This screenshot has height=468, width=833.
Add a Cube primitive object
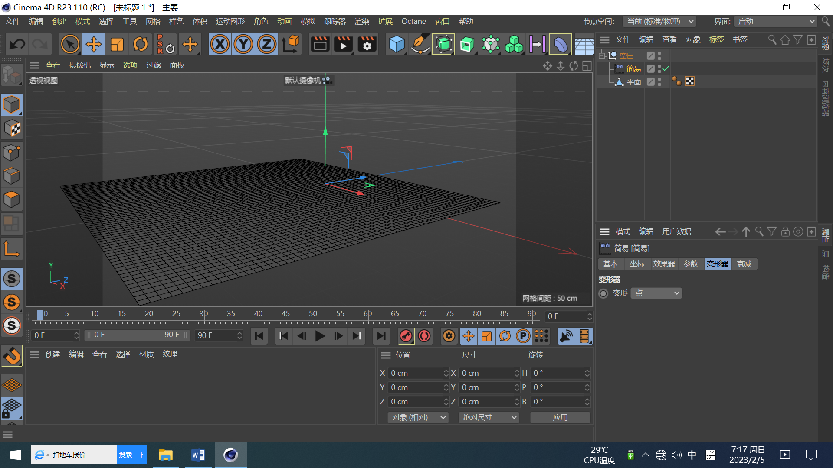397,44
